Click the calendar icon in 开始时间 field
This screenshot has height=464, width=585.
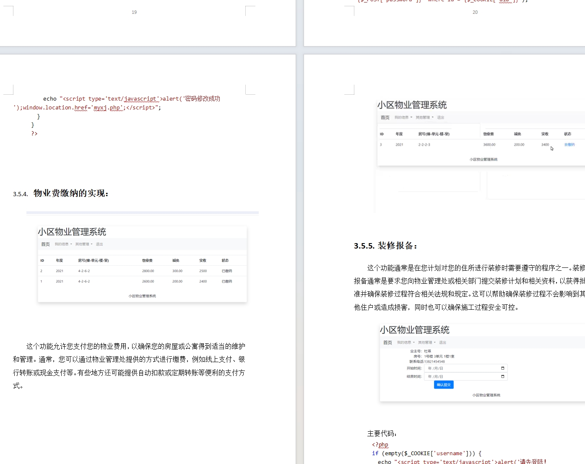tap(503, 368)
